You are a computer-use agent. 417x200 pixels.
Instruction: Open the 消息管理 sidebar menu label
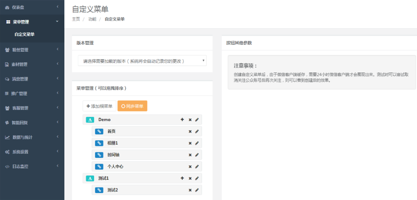20,79
